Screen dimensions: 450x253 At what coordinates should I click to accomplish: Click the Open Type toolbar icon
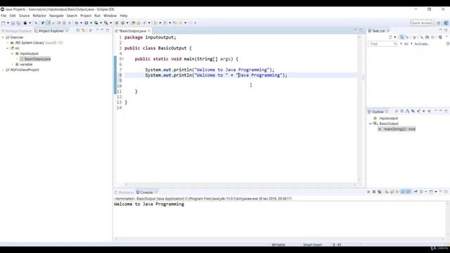(x=133, y=23)
